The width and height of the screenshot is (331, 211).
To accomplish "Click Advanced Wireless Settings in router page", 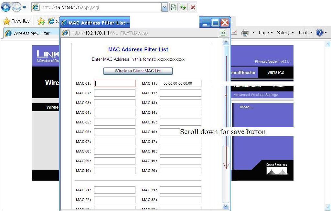I will click(x=256, y=95).
